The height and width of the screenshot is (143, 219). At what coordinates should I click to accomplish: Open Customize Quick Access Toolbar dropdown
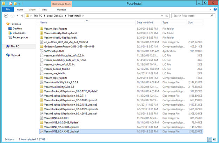(19, 4)
